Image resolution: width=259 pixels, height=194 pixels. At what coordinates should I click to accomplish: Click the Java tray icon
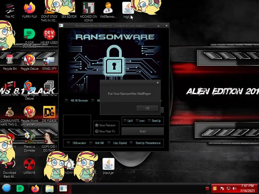click(x=215, y=188)
